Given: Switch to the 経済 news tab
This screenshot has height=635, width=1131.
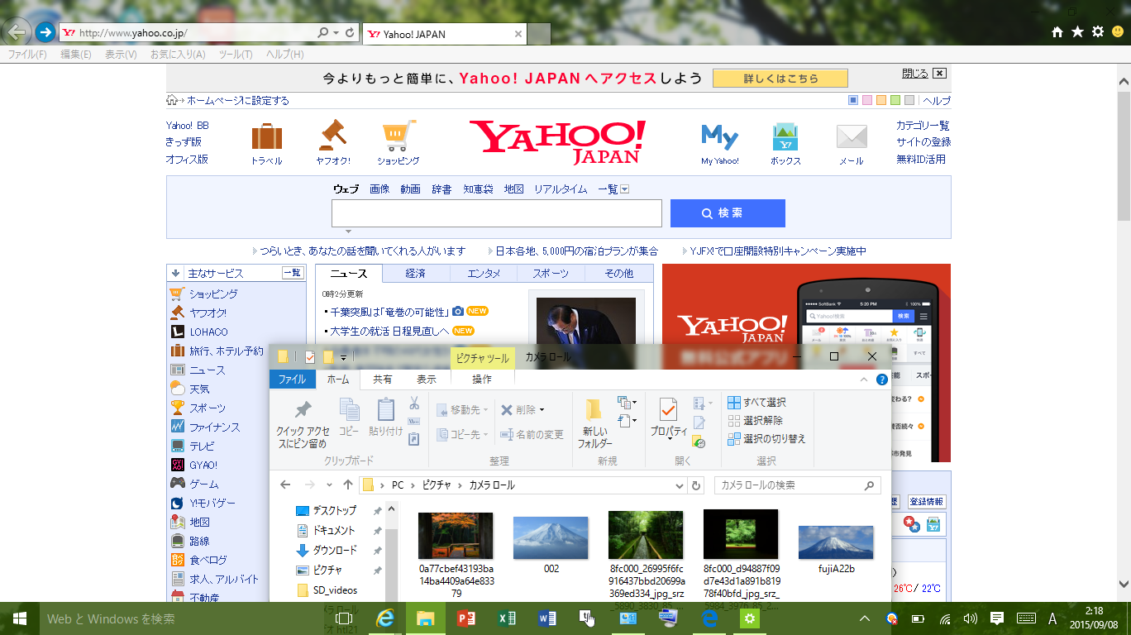Looking at the screenshot, I should pos(416,274).
